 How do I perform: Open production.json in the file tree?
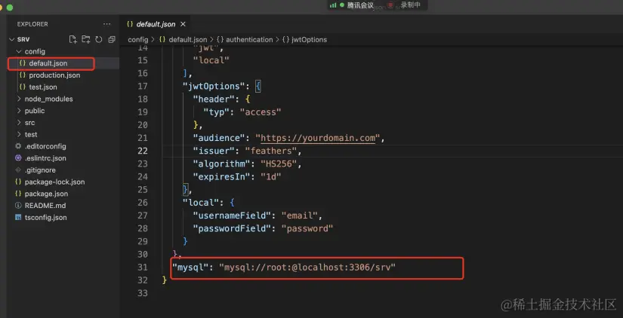[54, 75]
